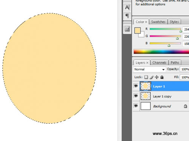The height and width of the screenshot is (141, 189).
Task: Open the collapsed panel icon below Paragraph
Action: coord(127,29)
